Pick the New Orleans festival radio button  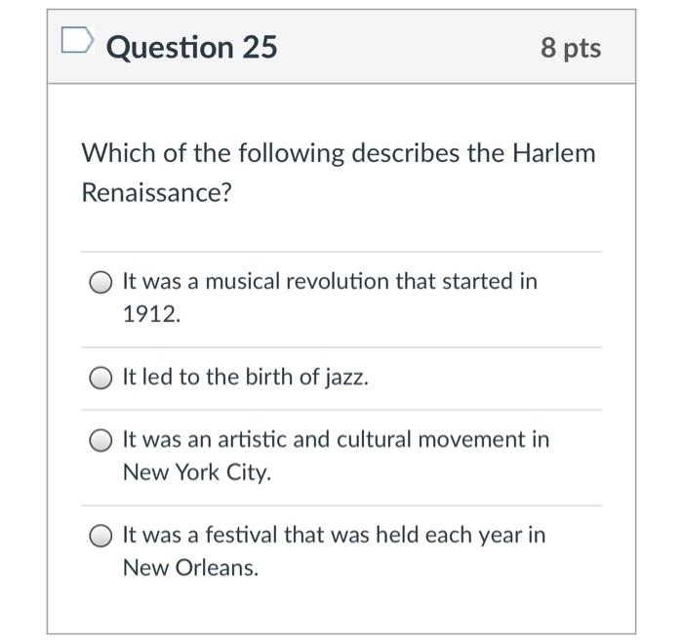pos(101,537)
